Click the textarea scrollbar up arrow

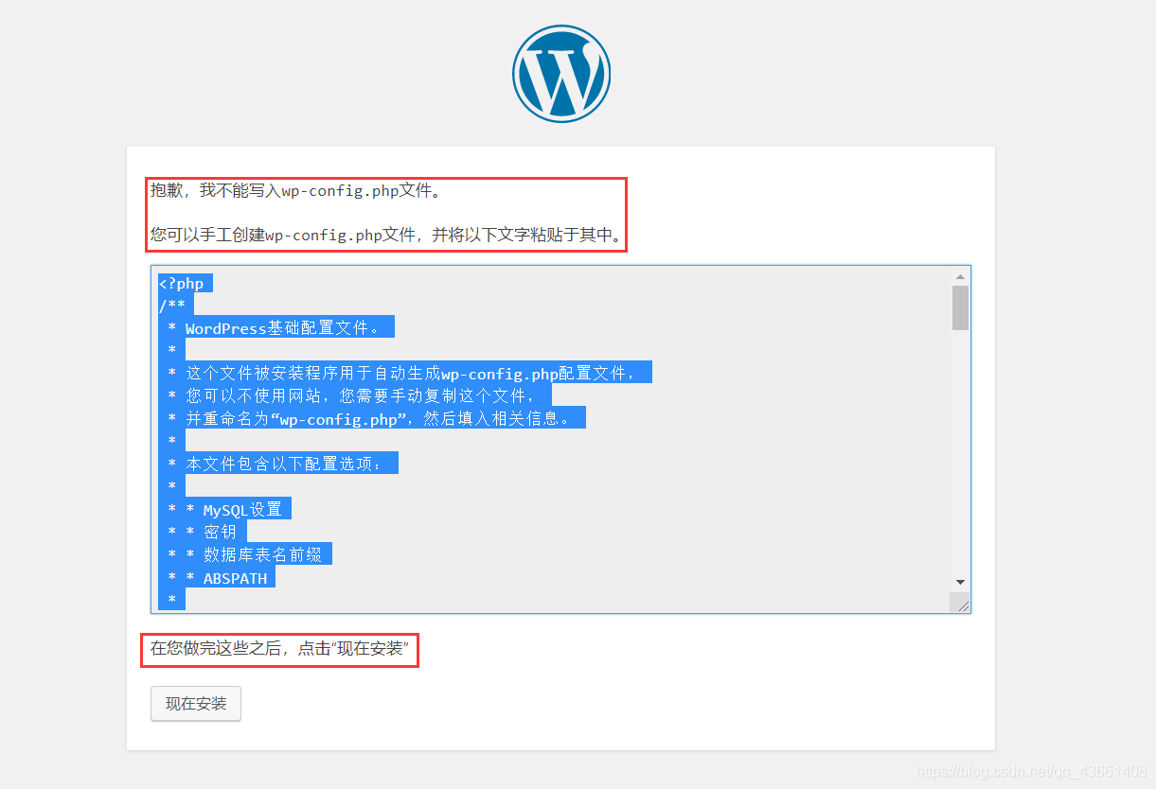(x=960, y=276)
